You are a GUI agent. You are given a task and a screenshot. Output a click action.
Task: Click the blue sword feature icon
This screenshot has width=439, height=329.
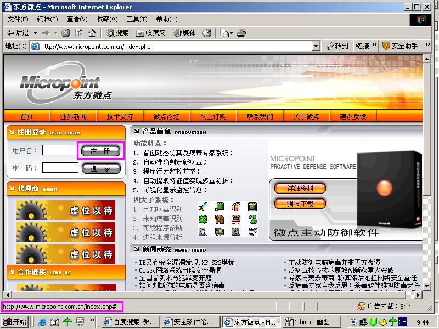click(x=203, y=207)
